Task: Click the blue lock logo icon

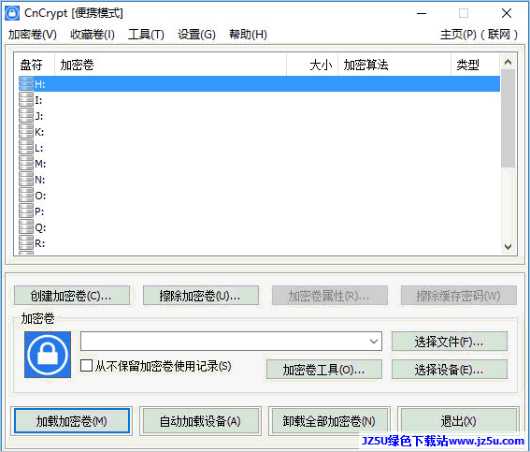Action: coord(48,355)
